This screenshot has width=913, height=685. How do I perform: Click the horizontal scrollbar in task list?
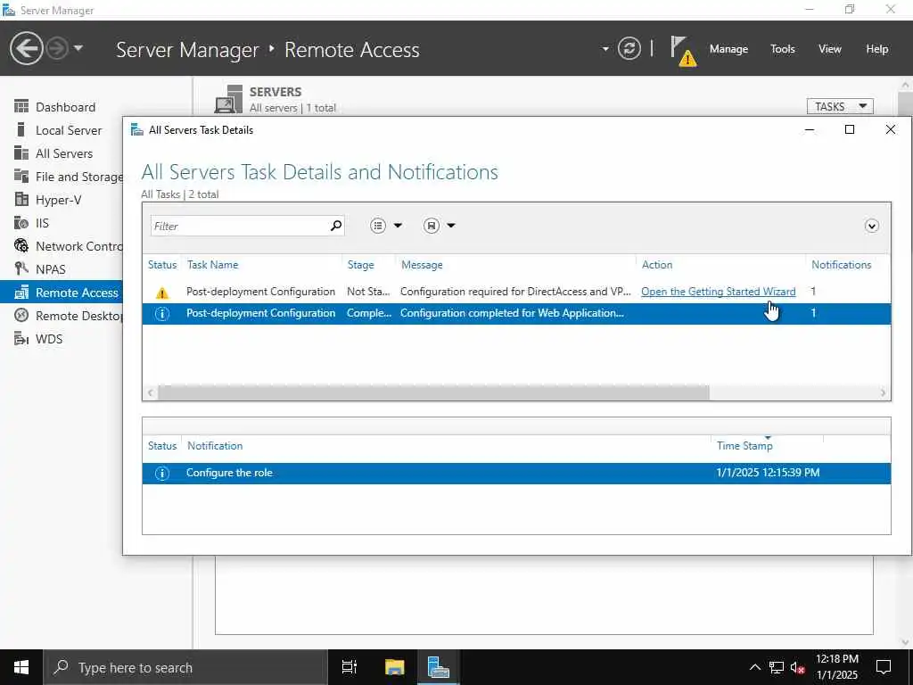pyautogui.click(x=434, y=392)
